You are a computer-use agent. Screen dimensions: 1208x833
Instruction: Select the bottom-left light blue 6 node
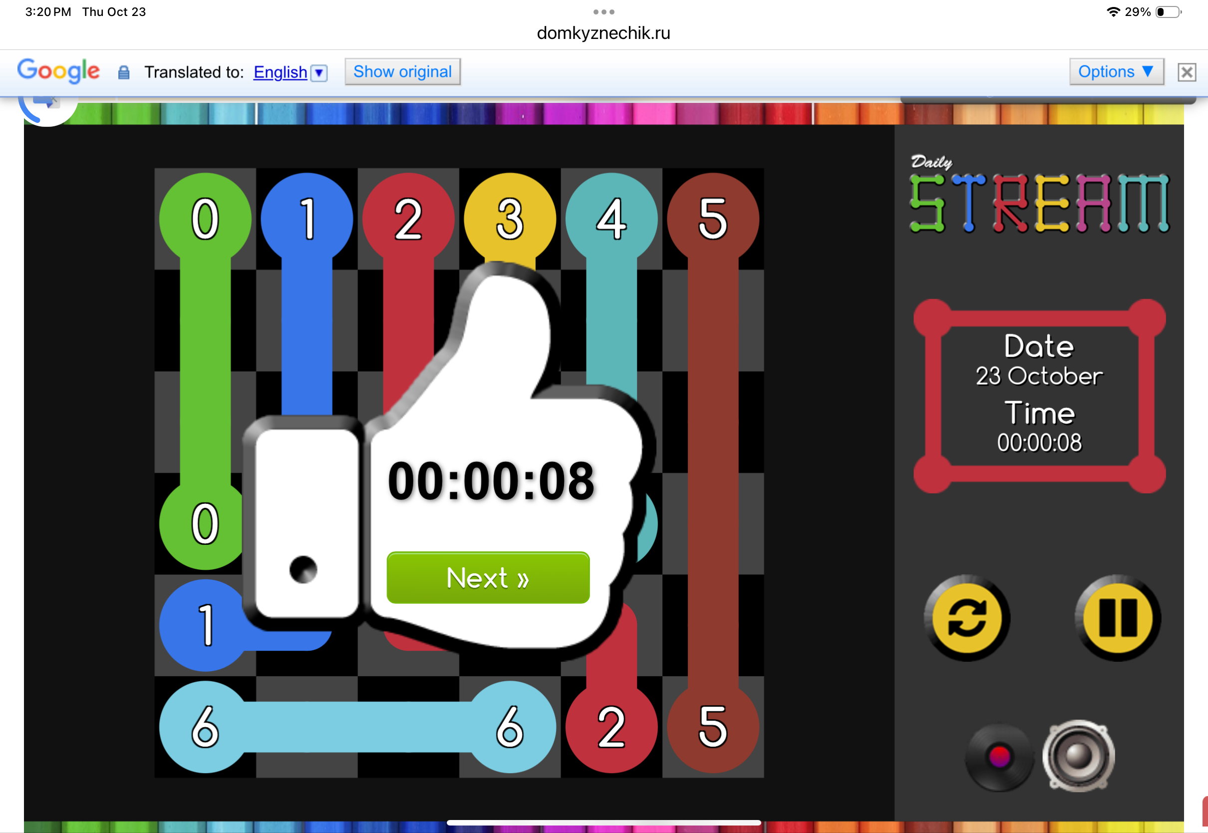point(205,727)
